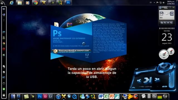The height and width of the screenshot is (100, 178).
Task: Skip to previous track on media gadget
Action: pos(139,80)
